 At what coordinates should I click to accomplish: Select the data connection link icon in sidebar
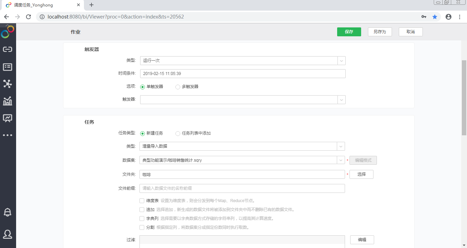pyautogui.click(x=8, y=49)
